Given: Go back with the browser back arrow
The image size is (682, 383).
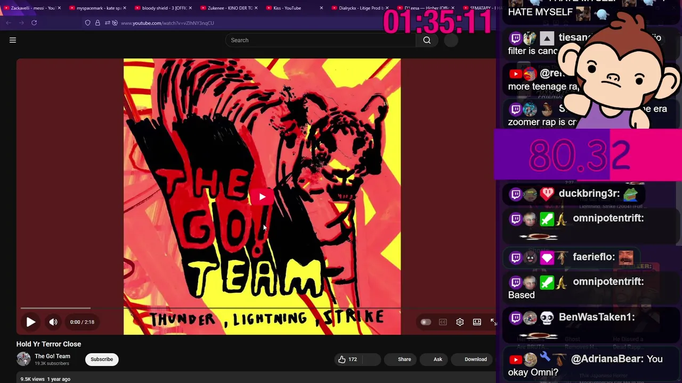Looking at the screenshot, I should 9,23.
